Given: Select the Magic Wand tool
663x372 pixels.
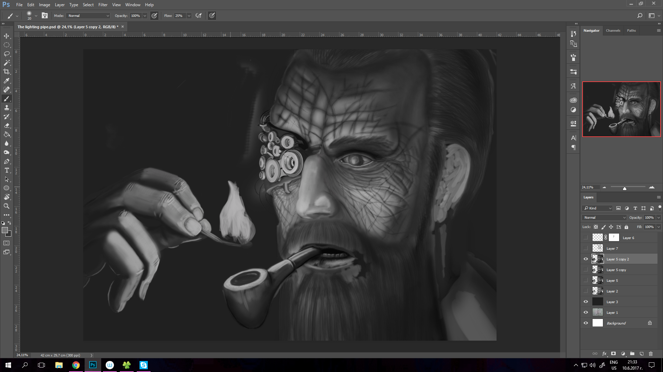Looking at the screenshot, I should coord(7,63).
